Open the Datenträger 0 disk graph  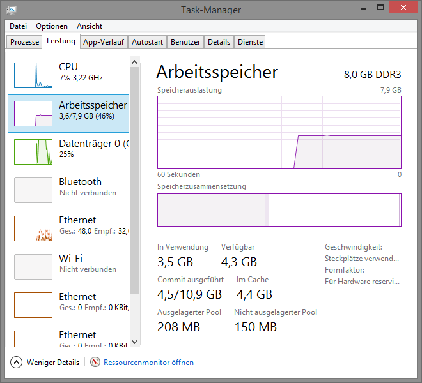tap(33, 151)
